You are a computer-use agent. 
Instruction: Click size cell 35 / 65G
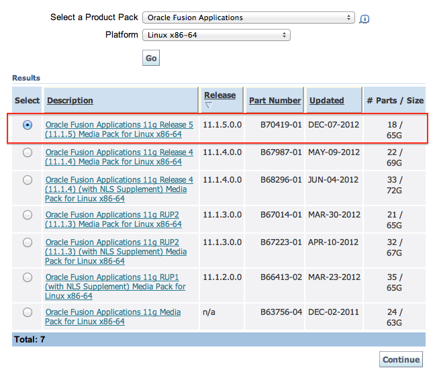(394, 282)
